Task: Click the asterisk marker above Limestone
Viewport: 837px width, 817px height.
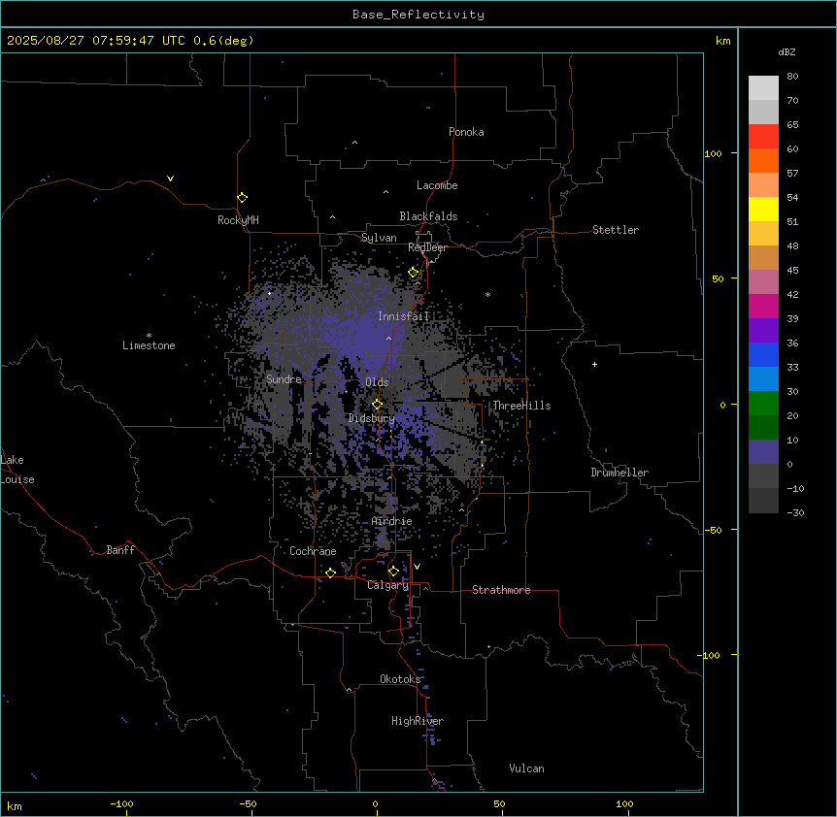Action: click(149, 336)
